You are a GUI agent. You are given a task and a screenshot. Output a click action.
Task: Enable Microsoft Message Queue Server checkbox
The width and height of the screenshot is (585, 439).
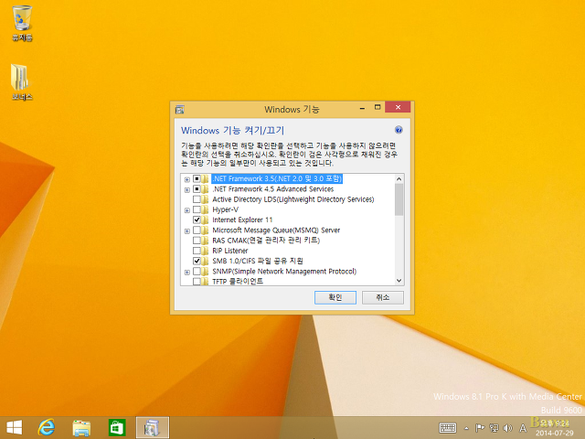tap(197, 230)
